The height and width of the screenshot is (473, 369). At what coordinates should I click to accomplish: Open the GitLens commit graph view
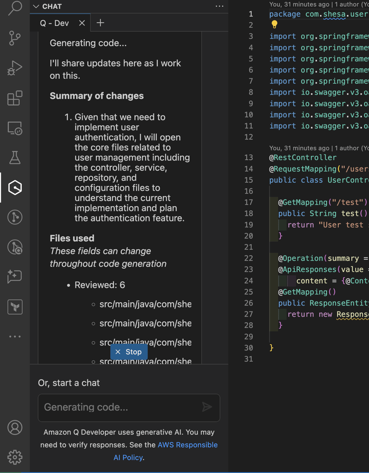click(x=15, y=217)
